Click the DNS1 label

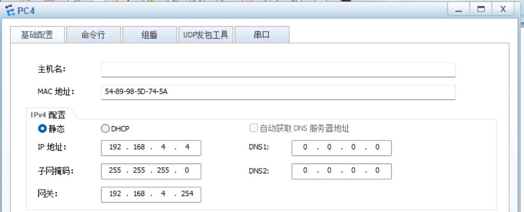pos(259,148)
